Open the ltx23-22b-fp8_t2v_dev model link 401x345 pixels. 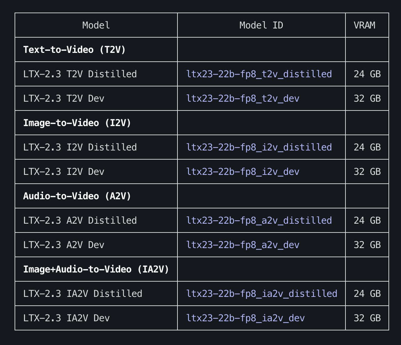(242, 98)
